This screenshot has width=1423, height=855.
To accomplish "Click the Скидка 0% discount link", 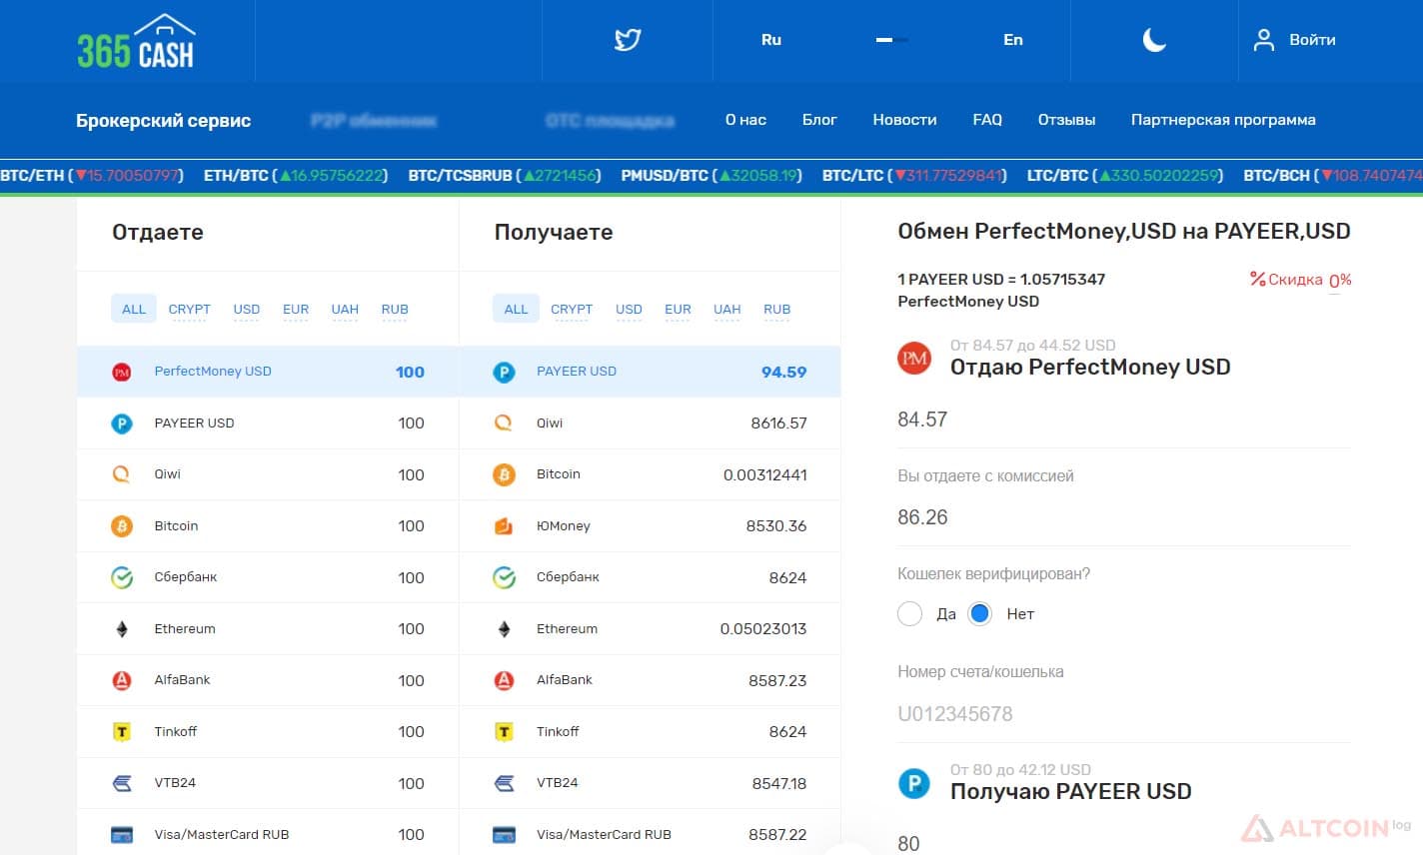I will point(1301,280).
